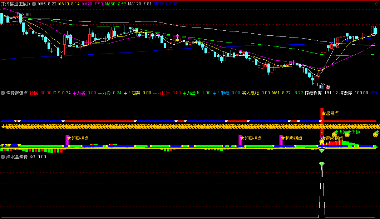Open the dropdown beside 江河集团(日线) title

pyautogui.click(x=34, y=4)
